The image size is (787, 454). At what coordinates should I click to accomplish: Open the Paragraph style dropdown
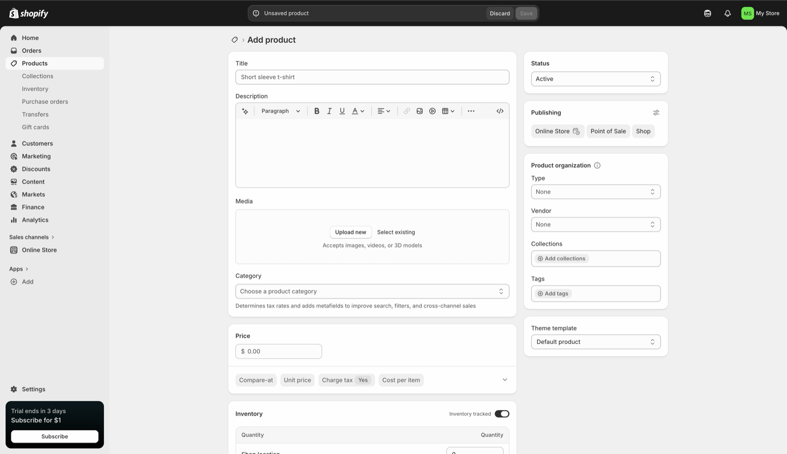280,111
